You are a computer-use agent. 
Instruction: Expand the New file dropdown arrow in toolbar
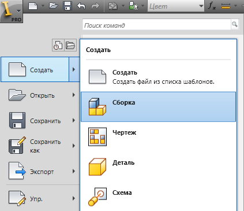[43, 6]
